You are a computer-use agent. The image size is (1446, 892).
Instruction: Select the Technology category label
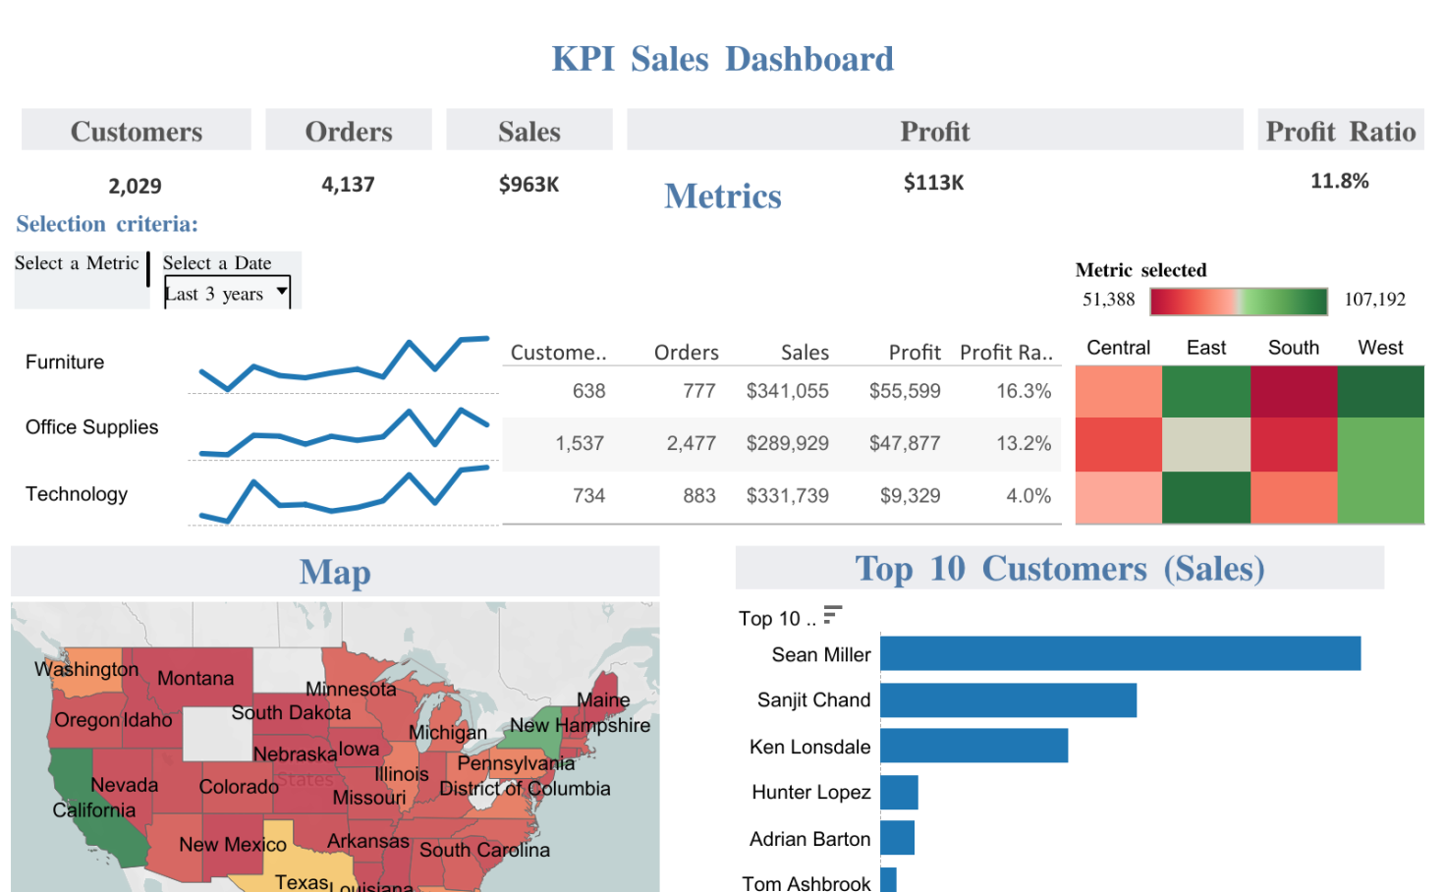pos(76,494)
